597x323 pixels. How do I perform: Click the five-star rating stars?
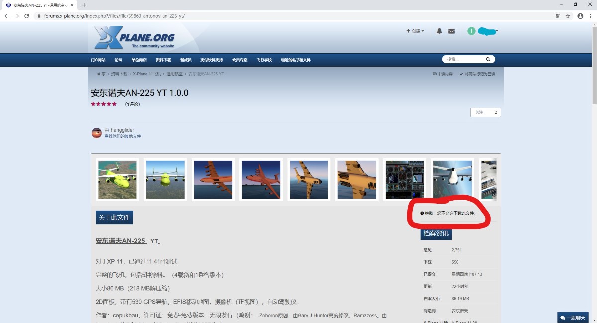pos(103,104)
